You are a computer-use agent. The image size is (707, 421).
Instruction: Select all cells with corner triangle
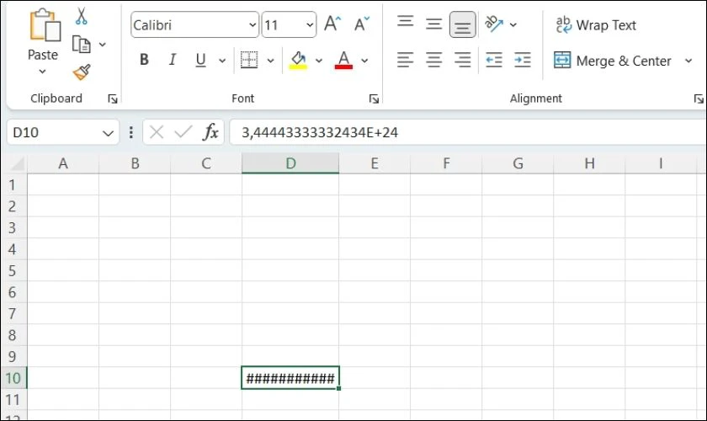tap(17, 163)
